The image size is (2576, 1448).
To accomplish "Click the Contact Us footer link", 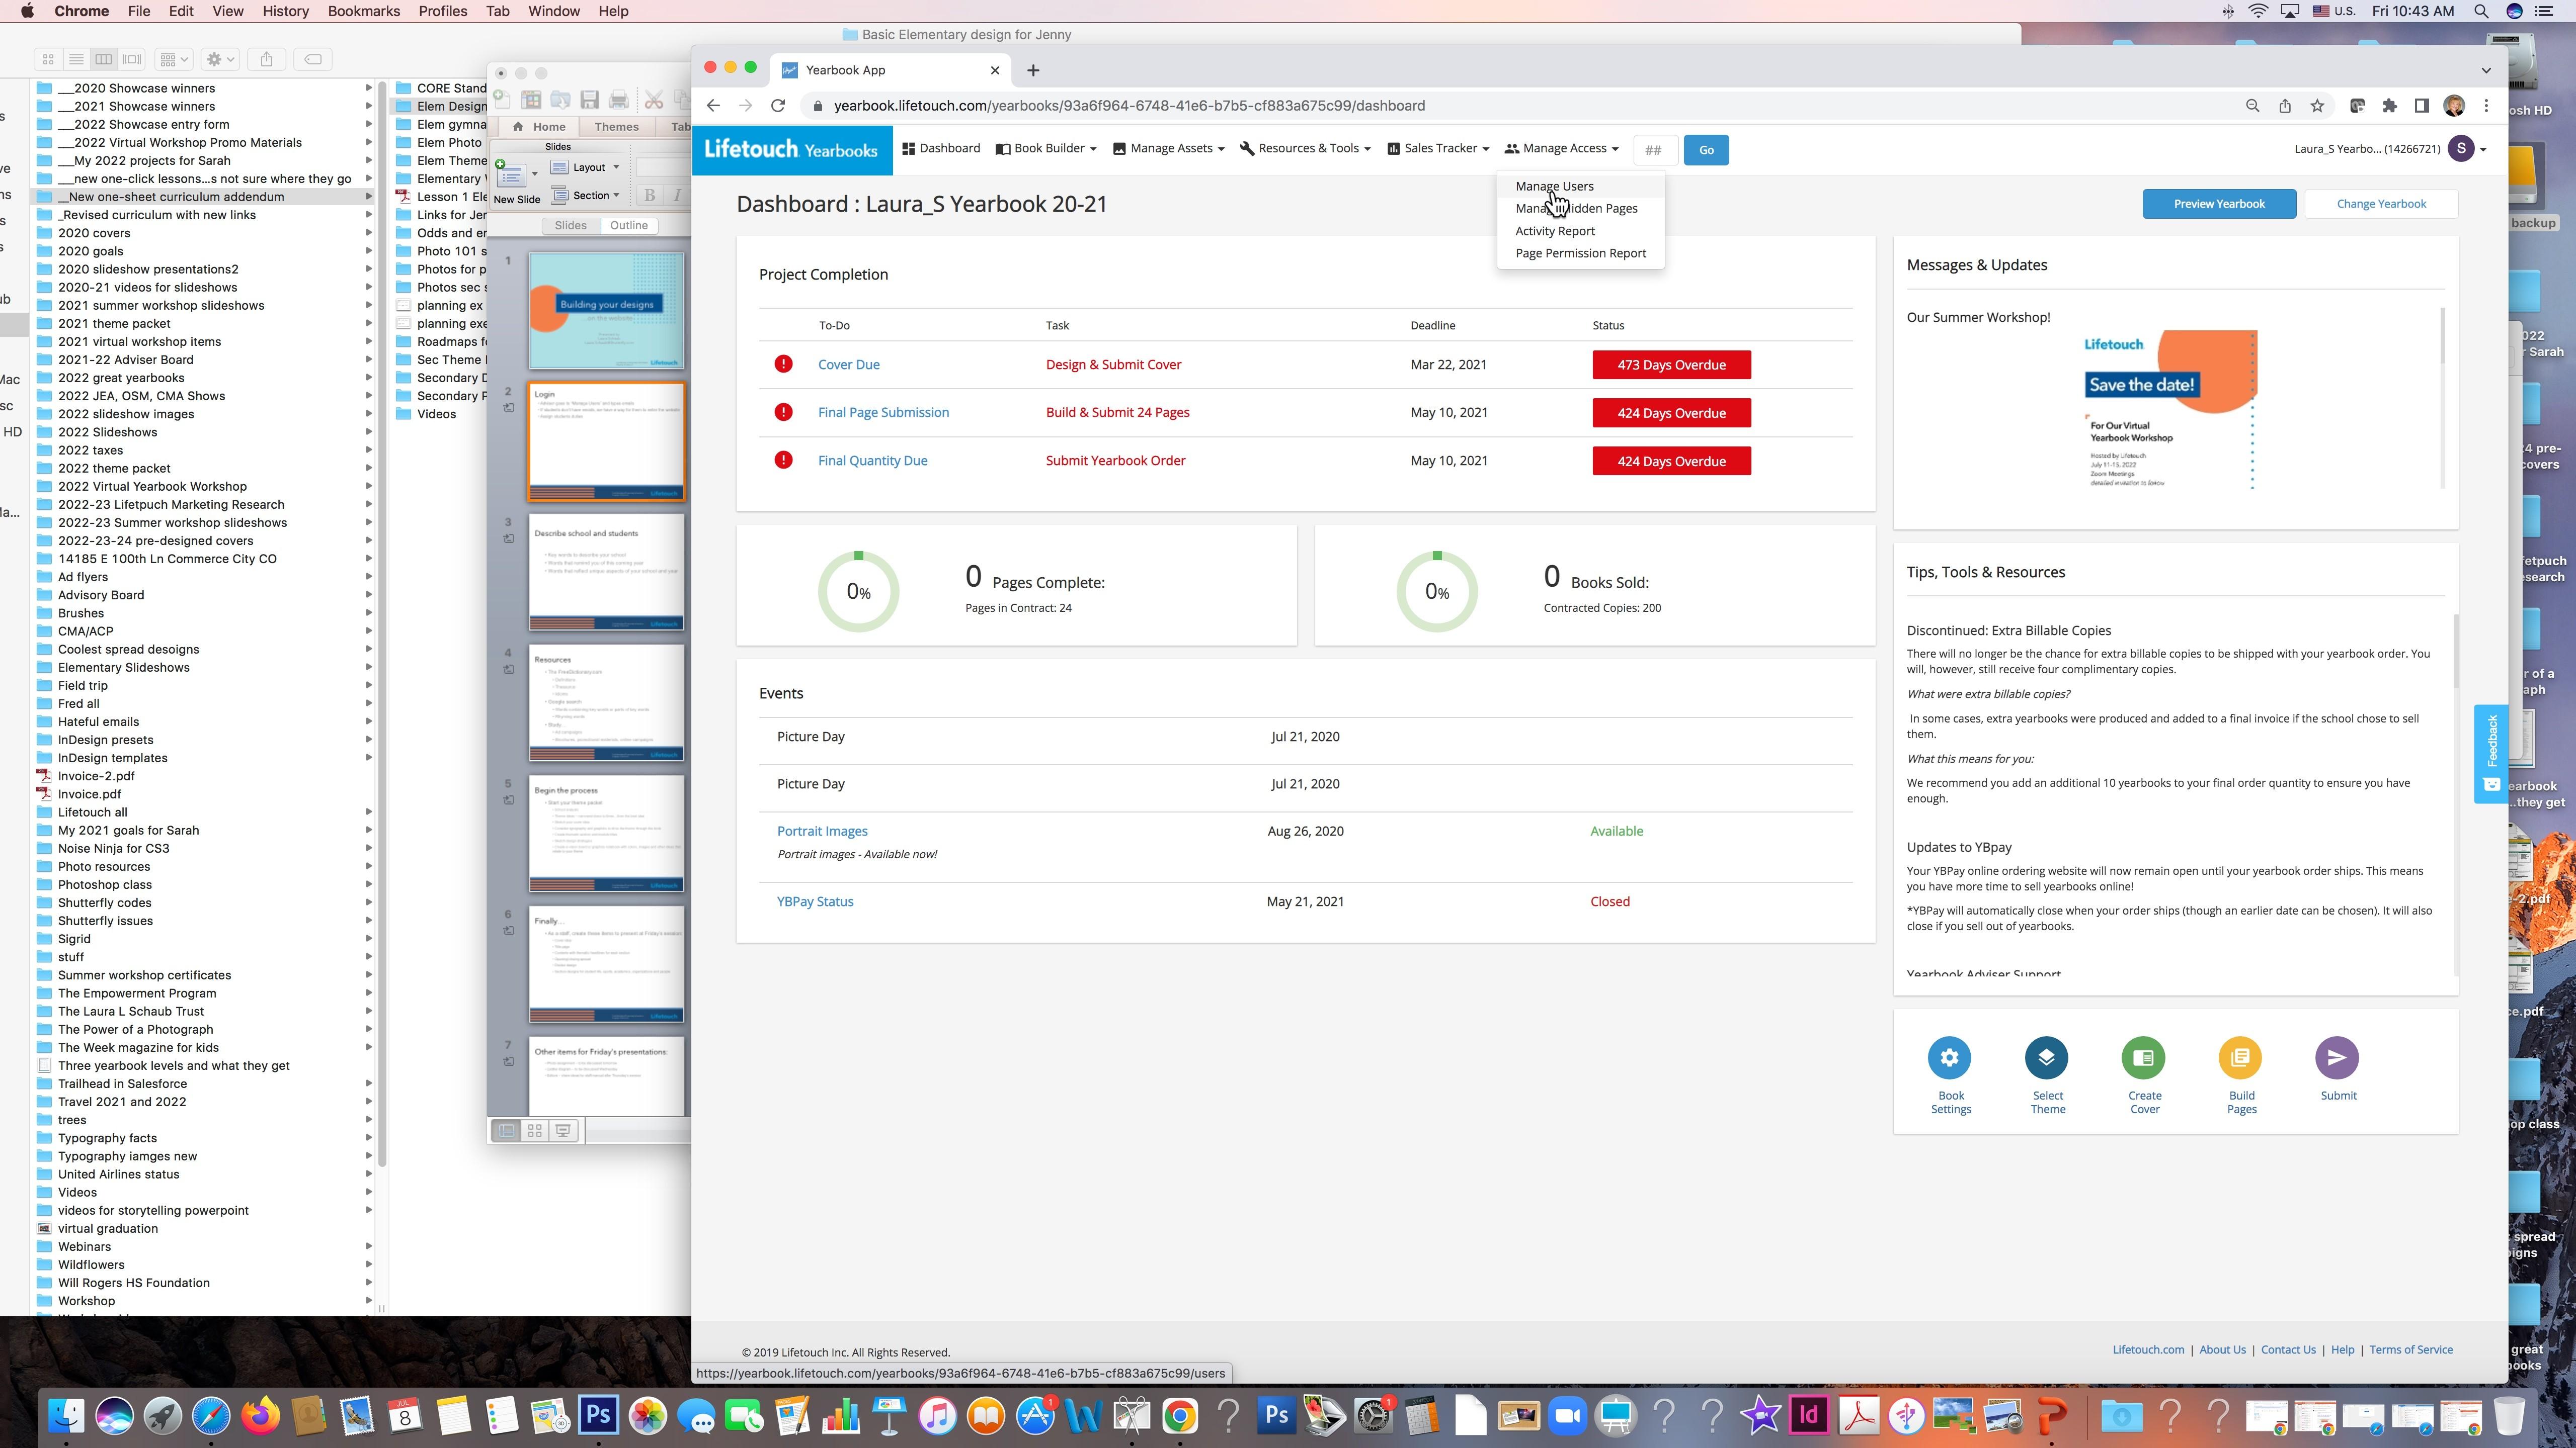I will (x=2288, y=1350).
